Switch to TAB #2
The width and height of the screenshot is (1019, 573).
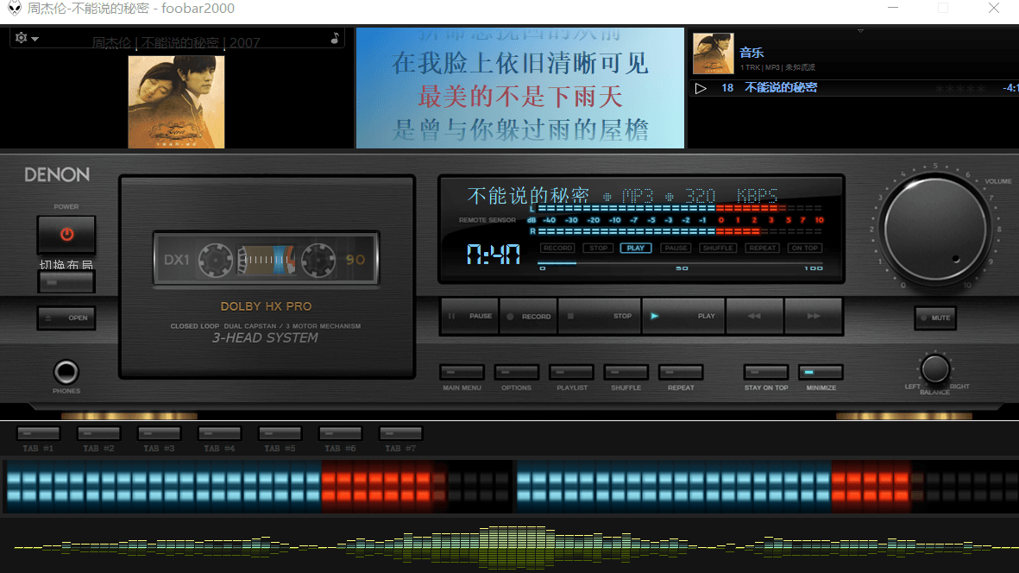pyautogui.click(x=98, y=434)
